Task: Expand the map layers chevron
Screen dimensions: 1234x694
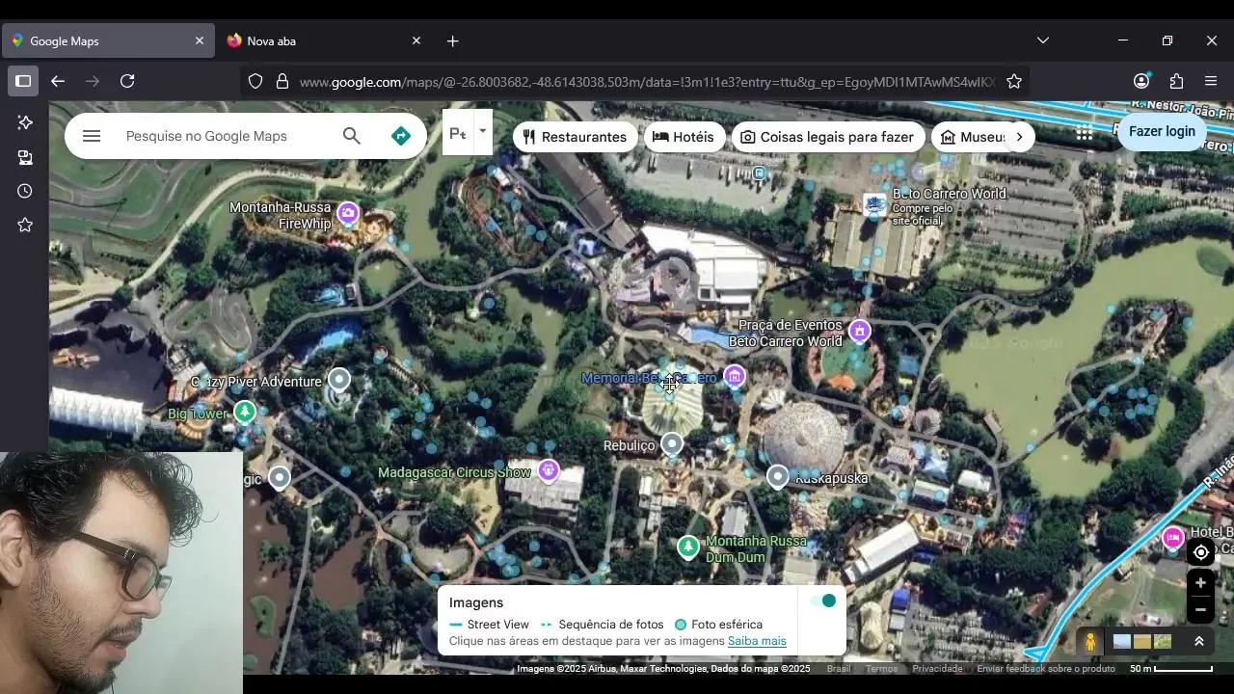Action: (x=1199, y=642)
